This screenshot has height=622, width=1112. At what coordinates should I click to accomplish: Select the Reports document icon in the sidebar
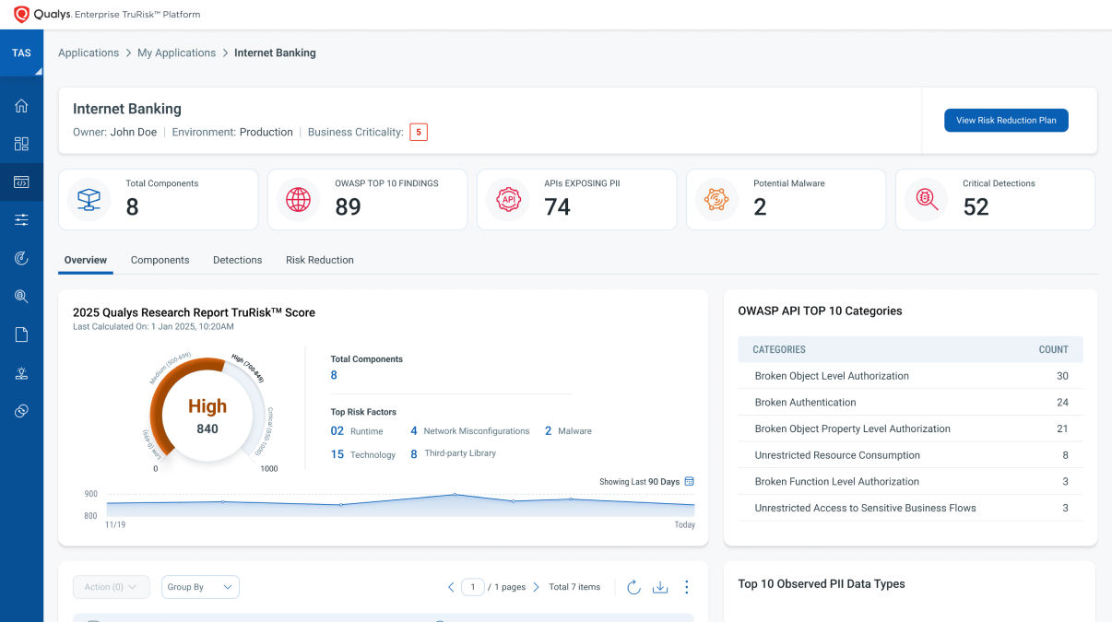(21, 334)
